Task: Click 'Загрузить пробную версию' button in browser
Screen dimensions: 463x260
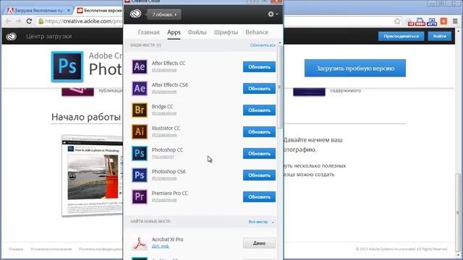Action: [355, 68]
